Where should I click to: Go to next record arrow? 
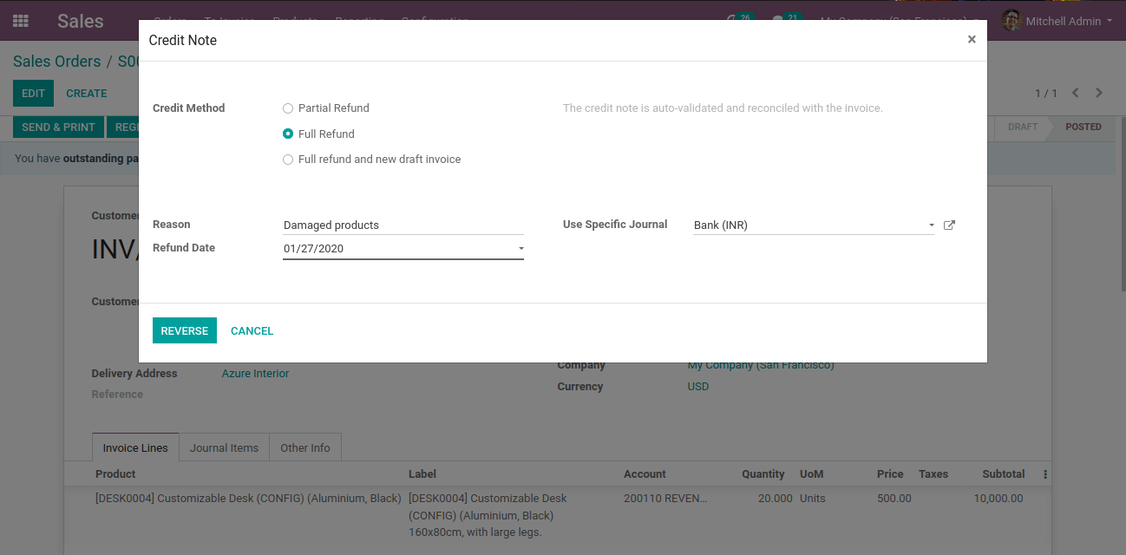[x=1099, y=93]
